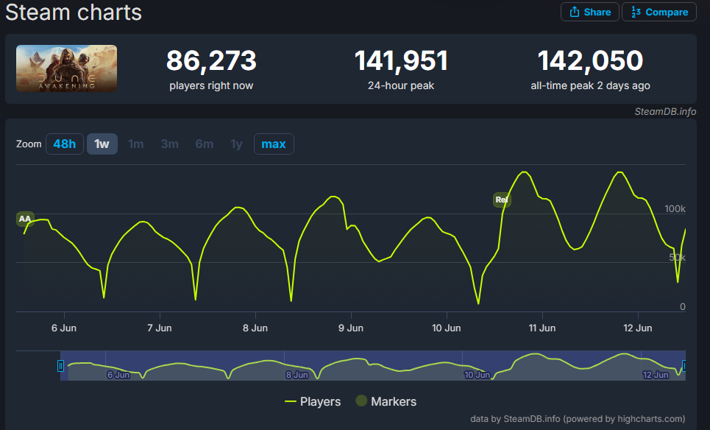This screenshot has width=710, height=430.
Task: Click the 141,951 24-hour peak stat
Action: tap(401, 69)
